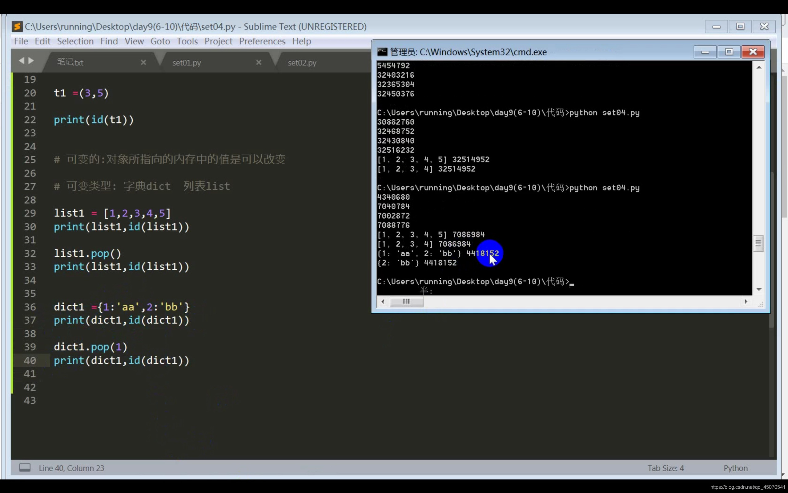Close the 笔记.txt tab
The image size is (788, 493).
(x=143, y=62)
